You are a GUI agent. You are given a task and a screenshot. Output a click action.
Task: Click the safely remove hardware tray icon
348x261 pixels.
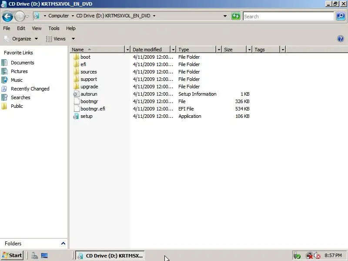pyautogui.click(x=297, y=256)
